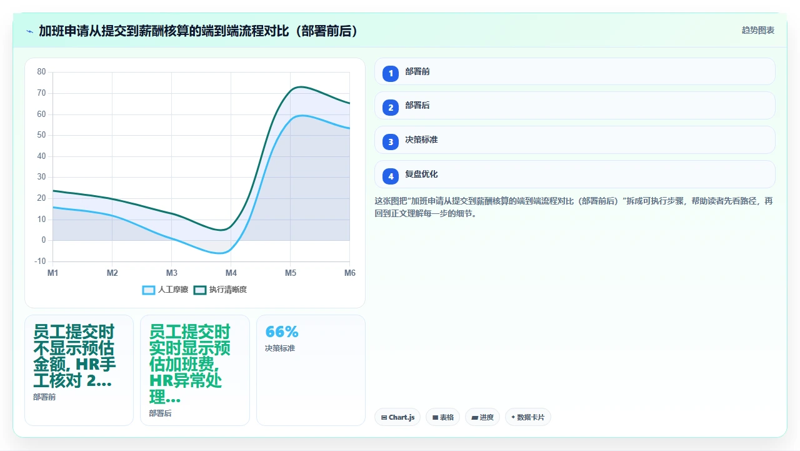Click the 进度 tag chip
The height and width of the screenshot is (451, 800).
pos(482,417)
